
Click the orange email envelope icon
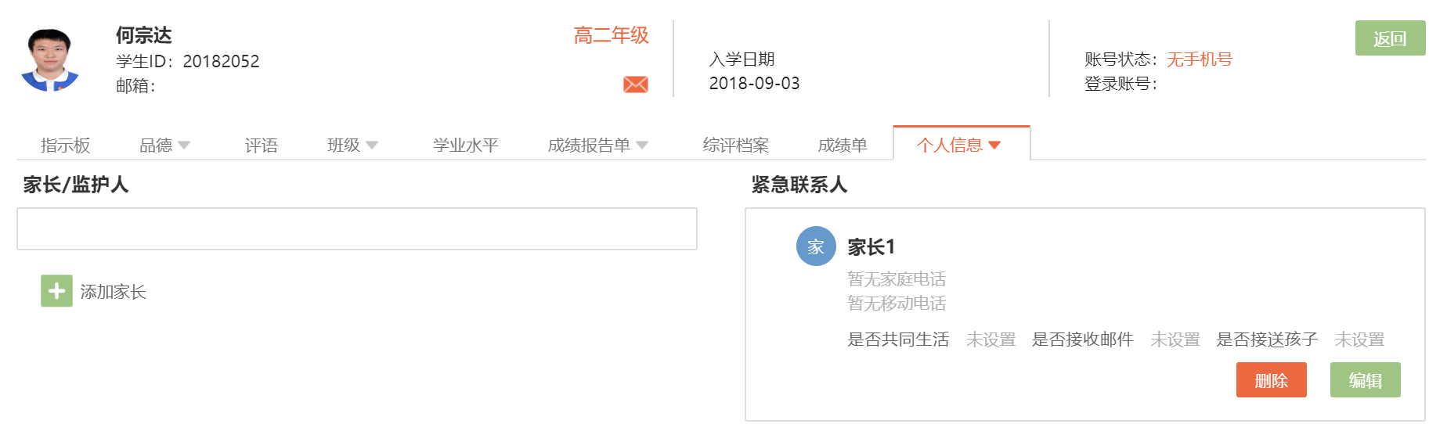635,84
